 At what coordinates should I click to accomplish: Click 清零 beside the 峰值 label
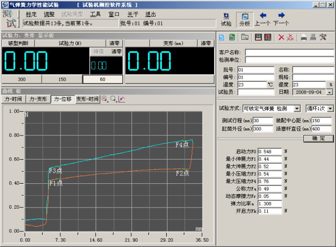click(x=116, y=51)
